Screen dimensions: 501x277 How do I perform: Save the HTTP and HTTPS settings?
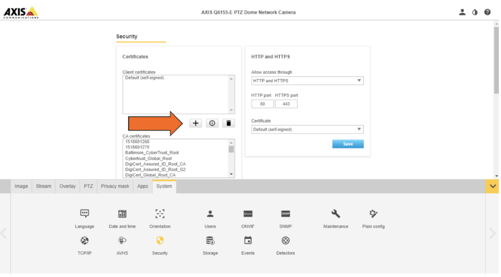pyautogui.click(x=348, y=143)
